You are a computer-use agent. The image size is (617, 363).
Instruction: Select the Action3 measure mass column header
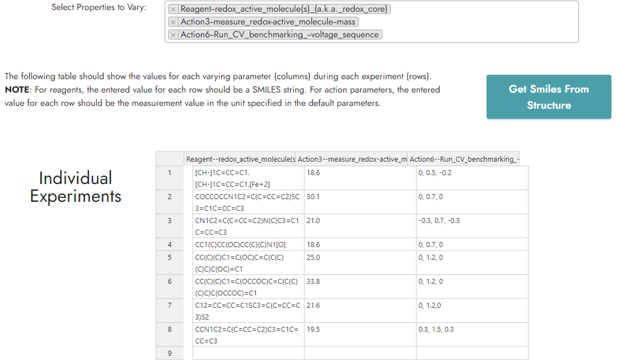coord(351,158)
